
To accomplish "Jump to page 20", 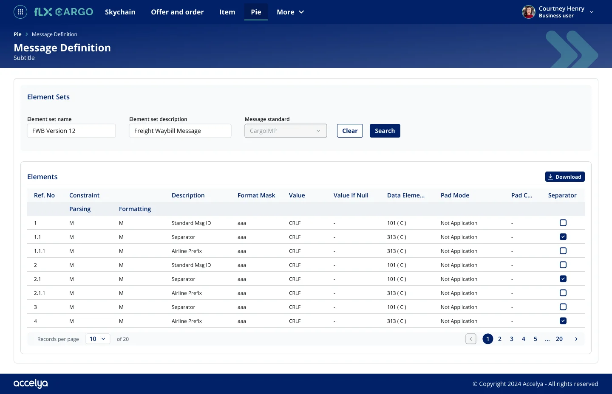I will (x=559, y=339).
